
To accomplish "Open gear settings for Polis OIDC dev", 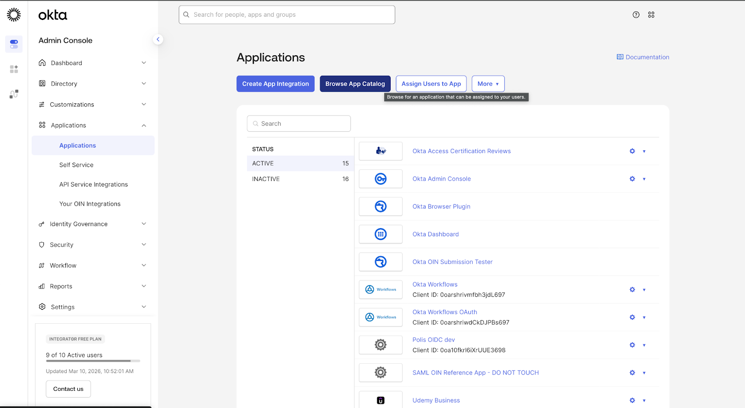I will pos(632,345).
